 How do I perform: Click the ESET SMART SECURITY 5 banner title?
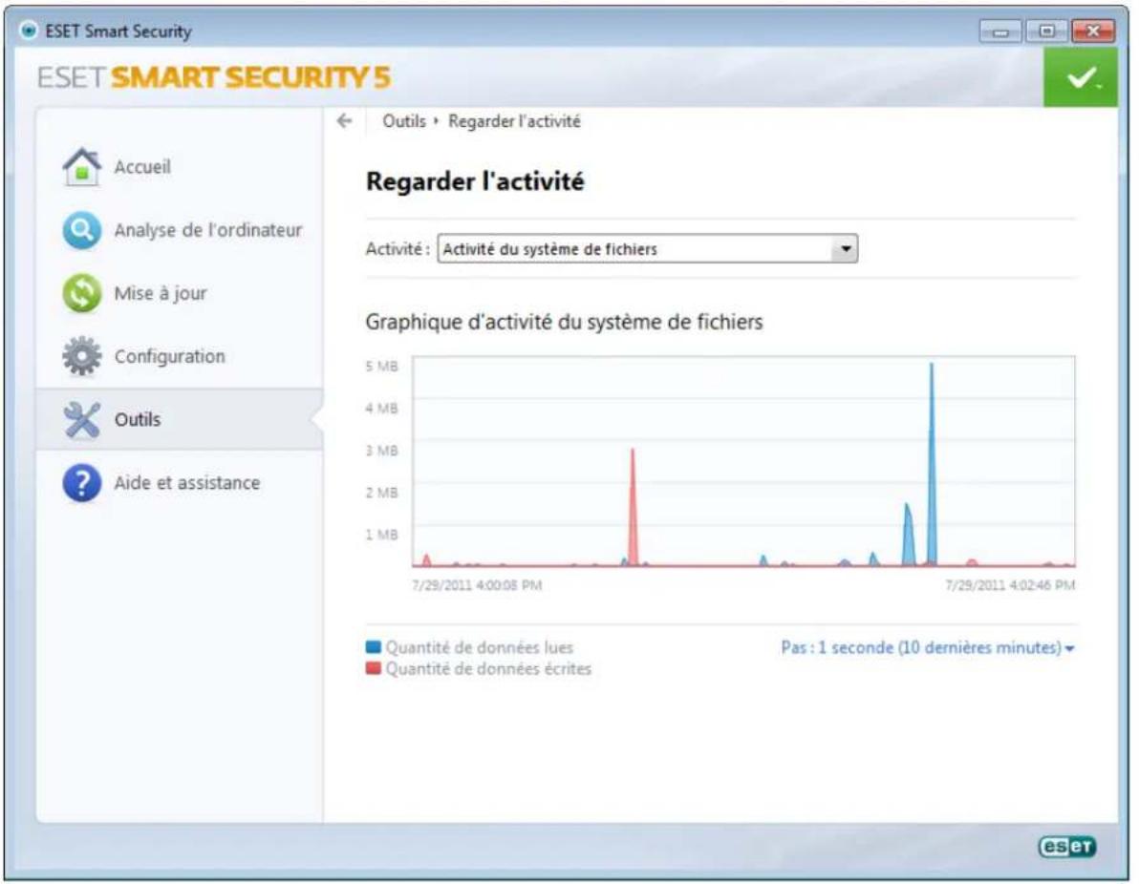[x=214, y=77]
